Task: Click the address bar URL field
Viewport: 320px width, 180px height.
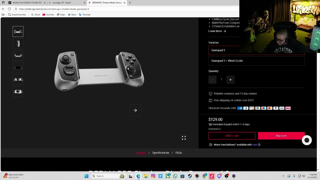Action: (x=126, y=9)
